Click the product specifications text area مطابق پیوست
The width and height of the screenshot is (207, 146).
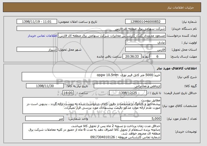pyautogui.click(x=92, y=106)
